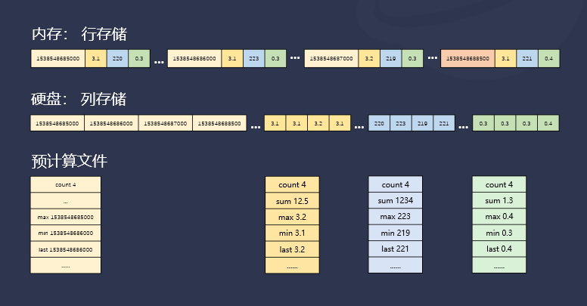Click "count 4" in the blue table
587x306 pixels.
coord(396,184)
